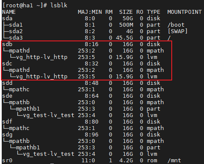Click the 500M size value

(126, 25)
